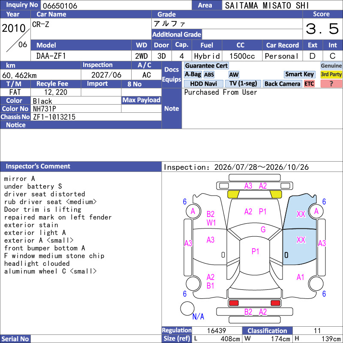Click the A1 mark on the diagram
This screenshot has height=343, width=343.
[301, 277]
